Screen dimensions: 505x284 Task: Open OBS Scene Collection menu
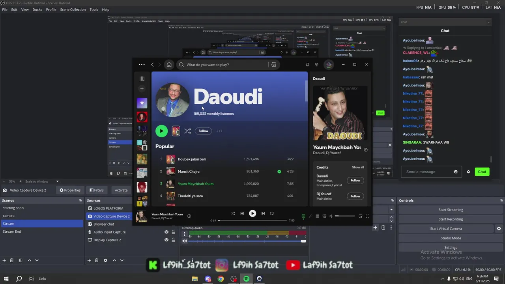[73, 9]
